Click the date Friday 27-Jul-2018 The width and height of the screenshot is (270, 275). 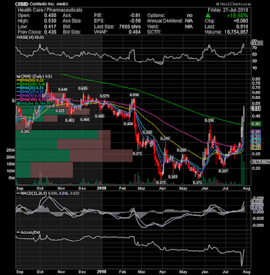(x=228, y=10)
